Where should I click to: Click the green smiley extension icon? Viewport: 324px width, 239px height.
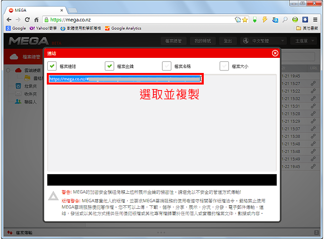[x=295, y=20]
